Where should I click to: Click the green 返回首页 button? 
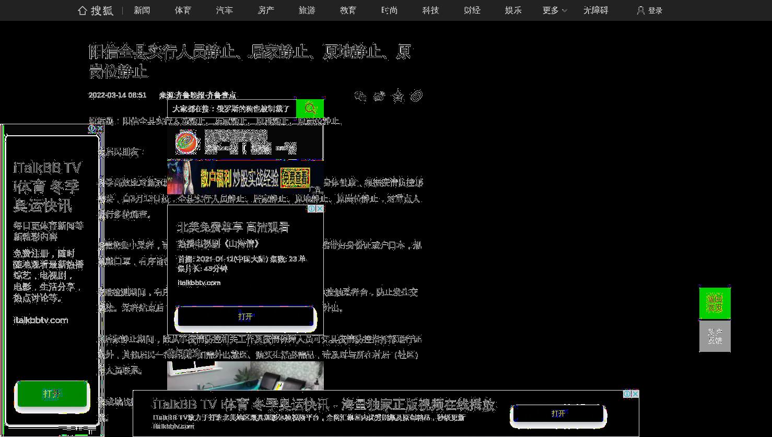tap(715, 303)
